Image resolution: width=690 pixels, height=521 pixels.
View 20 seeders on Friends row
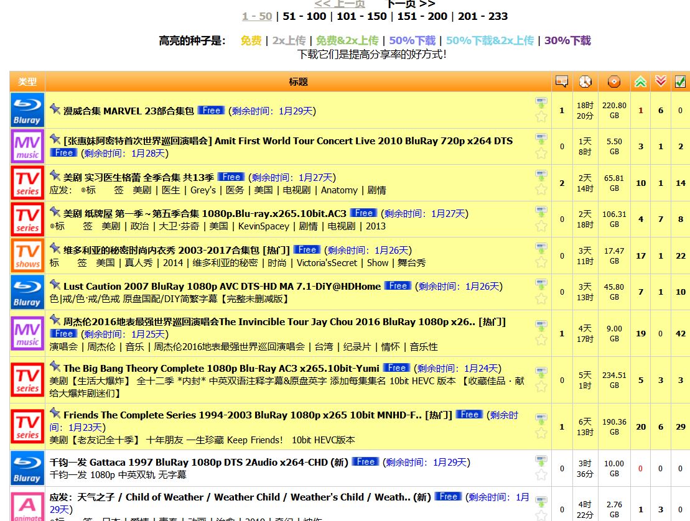(x=641, y=427)
